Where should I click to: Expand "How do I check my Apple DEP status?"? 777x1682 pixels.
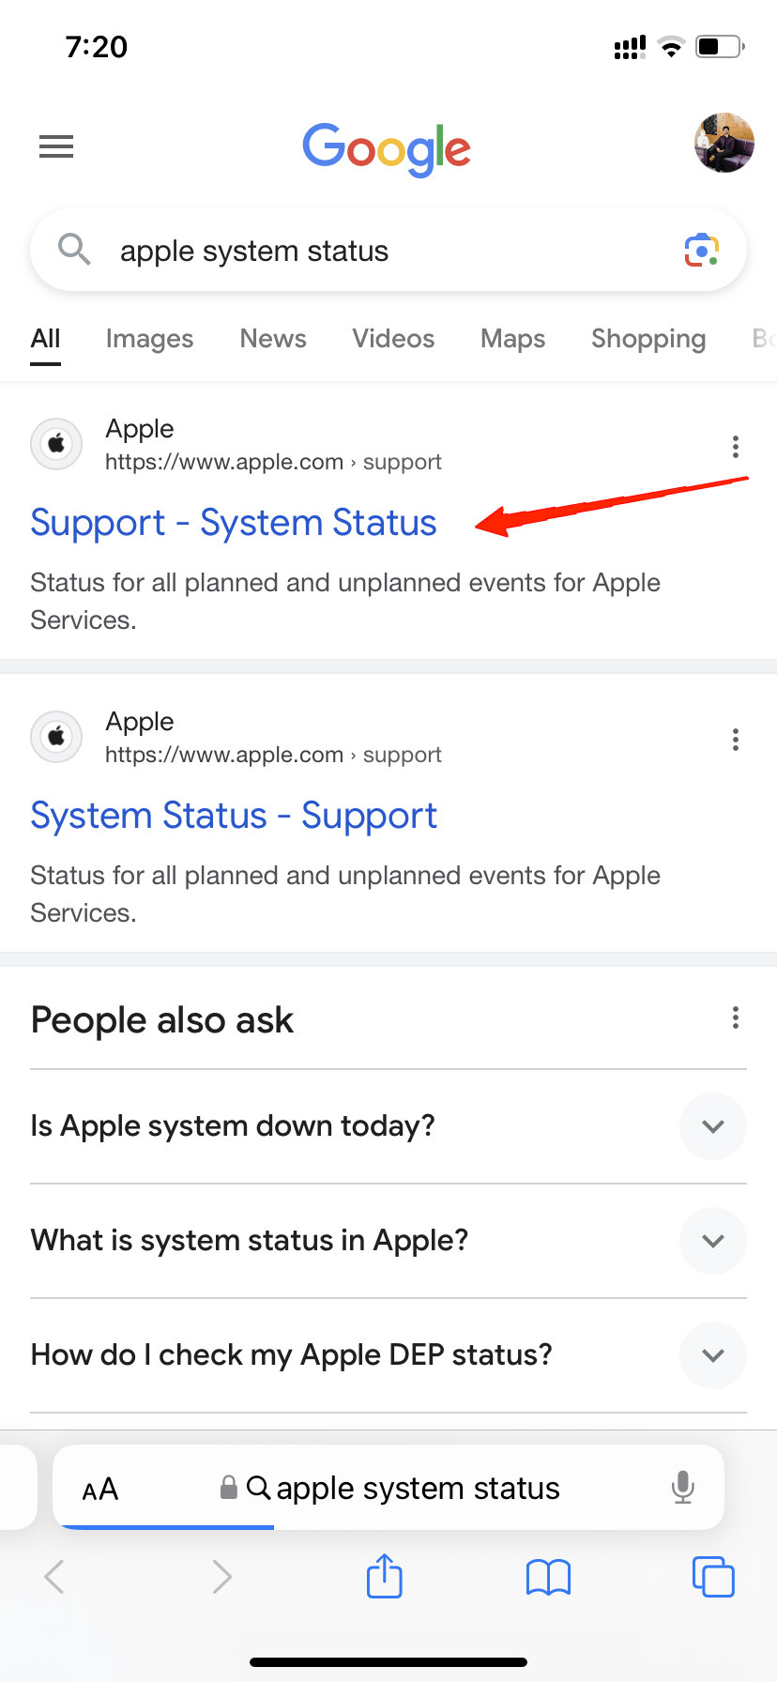(x=712, y=1355)
